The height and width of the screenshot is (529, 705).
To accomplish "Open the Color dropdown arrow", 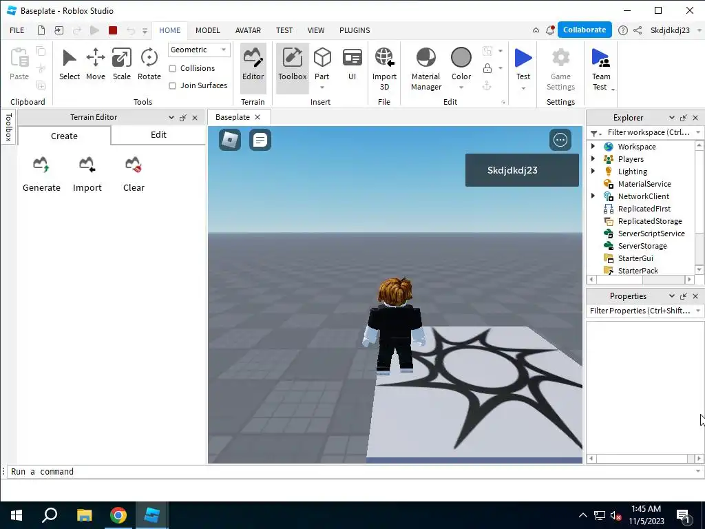I will (461, 87).
